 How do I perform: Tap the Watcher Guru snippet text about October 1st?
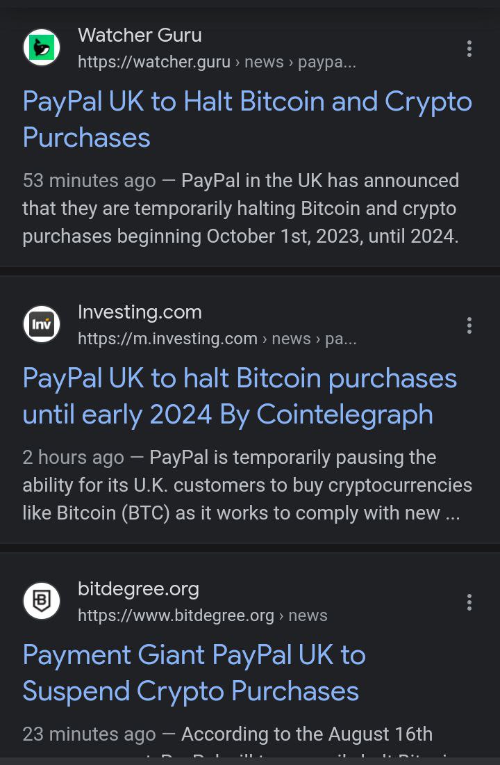click(241, 209)
